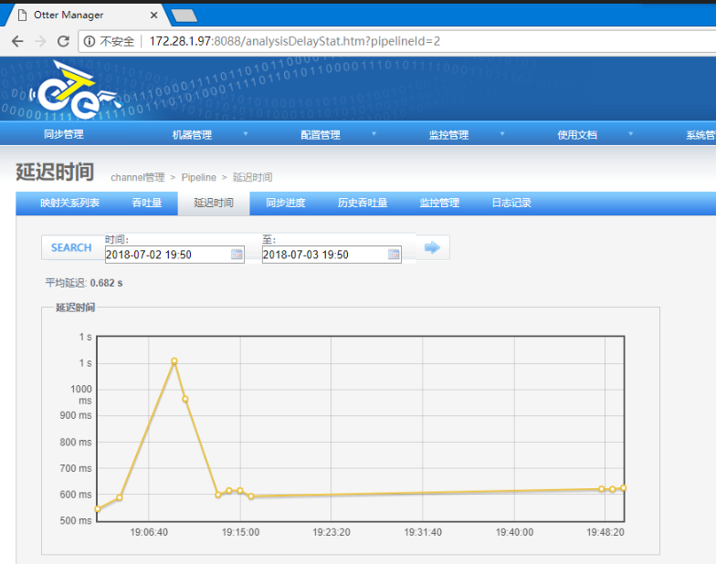The height and width of the screenshot is (564, 716).
Task: Click the browser back arrow
Action: click(x=17, y=42)
